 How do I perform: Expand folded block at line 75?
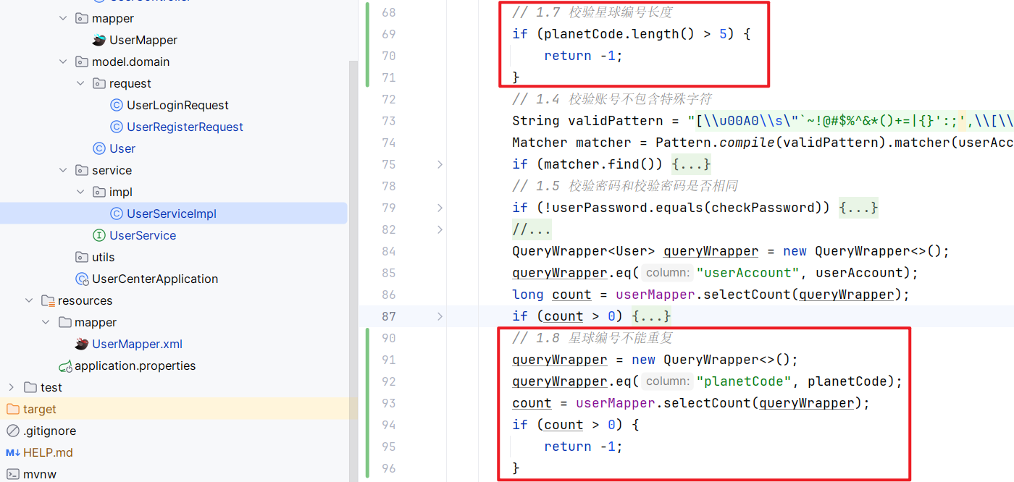(x=440, y=164)
